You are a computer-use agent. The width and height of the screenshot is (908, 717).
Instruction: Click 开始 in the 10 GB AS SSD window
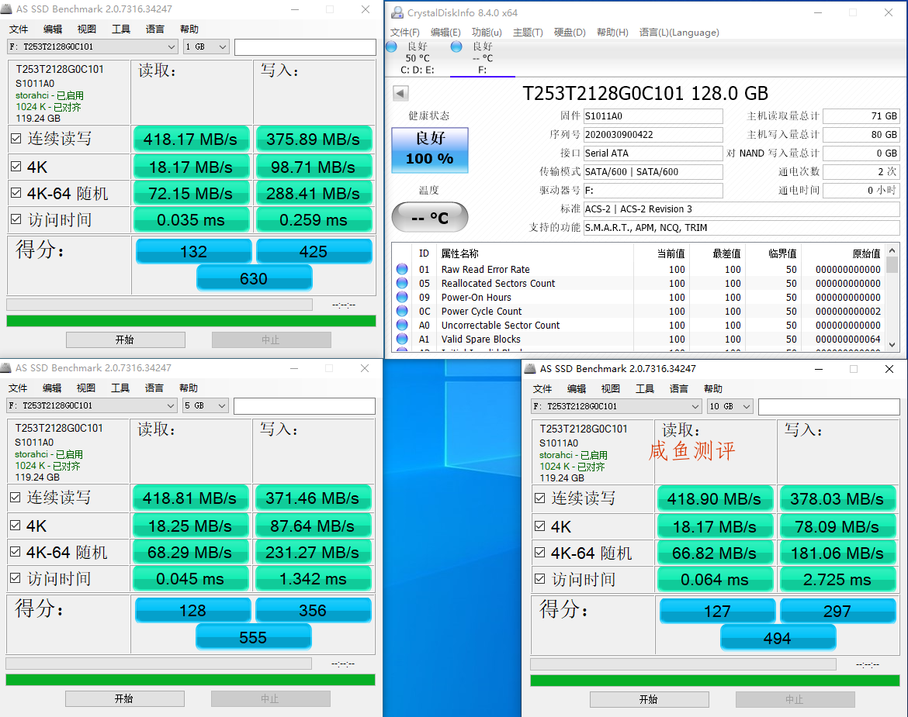(649, 700)
